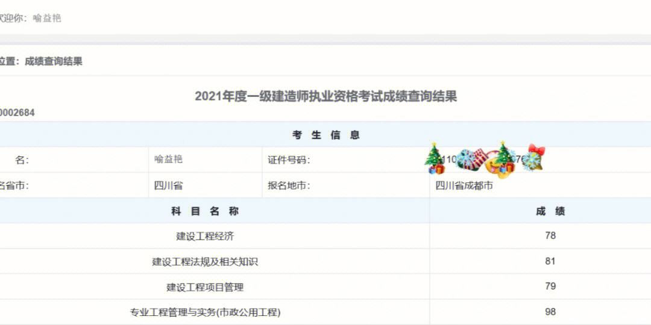Click the score 98 for 市政公用工程
This screenshot has width=651, height=325.
point(550,312)
